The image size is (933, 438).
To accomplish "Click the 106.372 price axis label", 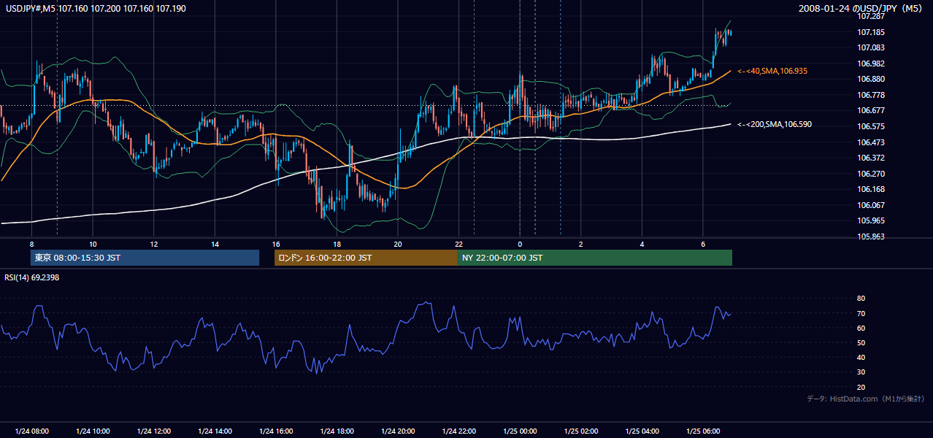I will 872,158.
